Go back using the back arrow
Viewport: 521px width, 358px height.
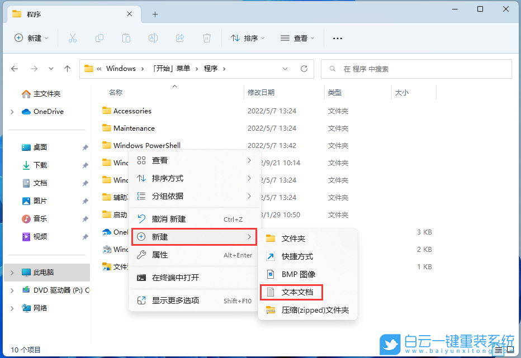pos(15,68)
